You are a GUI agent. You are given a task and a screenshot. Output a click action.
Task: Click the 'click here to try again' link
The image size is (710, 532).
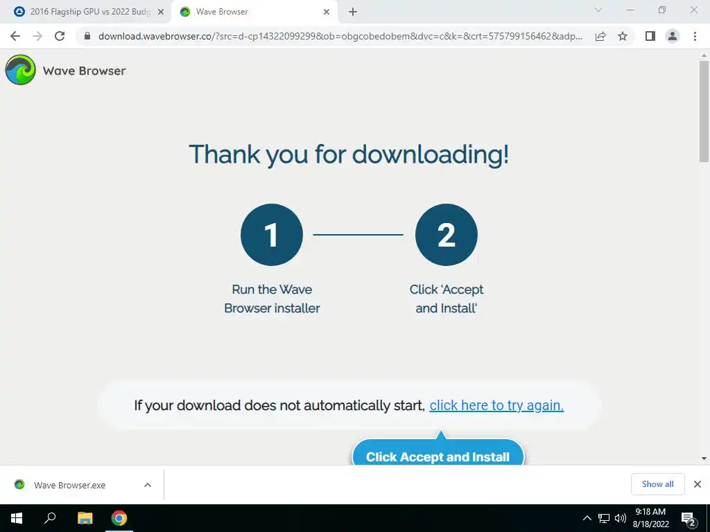click(496, 405)
